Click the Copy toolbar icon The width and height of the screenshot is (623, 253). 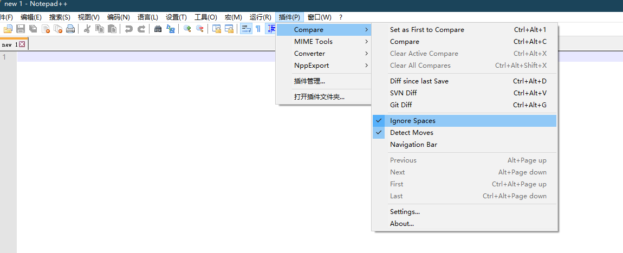[x=100, y=29]
